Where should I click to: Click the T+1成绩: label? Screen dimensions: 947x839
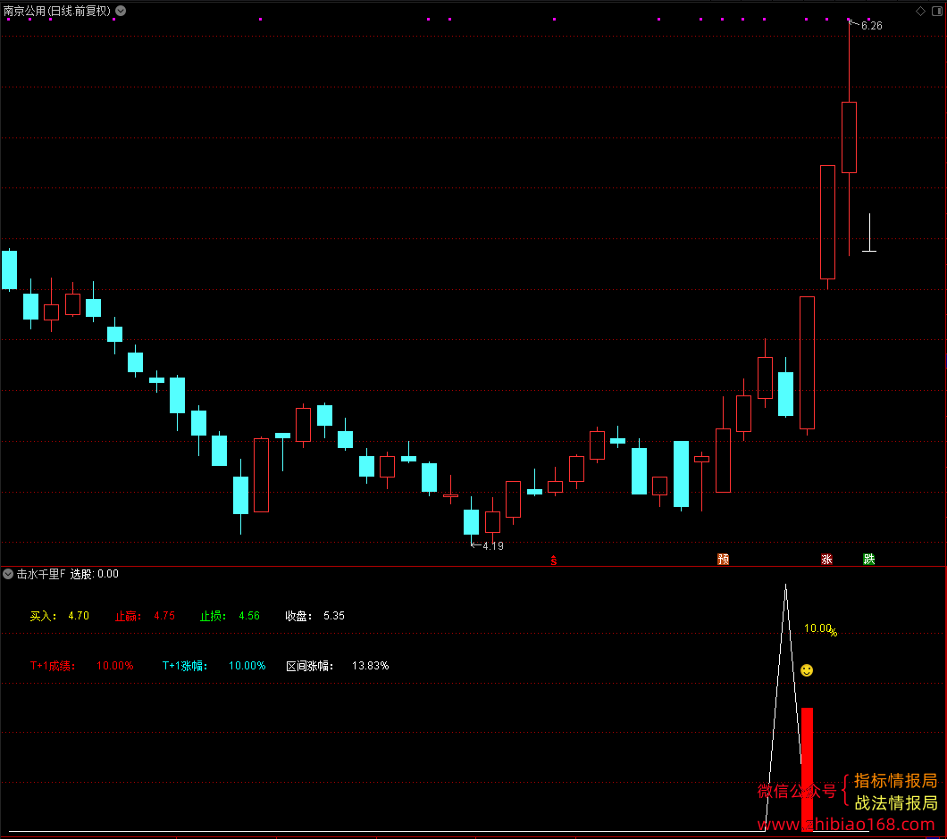[53, 666]
